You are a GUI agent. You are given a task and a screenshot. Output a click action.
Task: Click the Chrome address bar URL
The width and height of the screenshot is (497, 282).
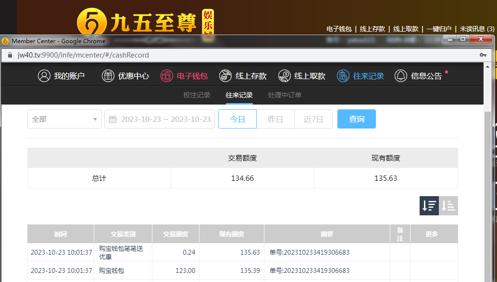(83, 55)
